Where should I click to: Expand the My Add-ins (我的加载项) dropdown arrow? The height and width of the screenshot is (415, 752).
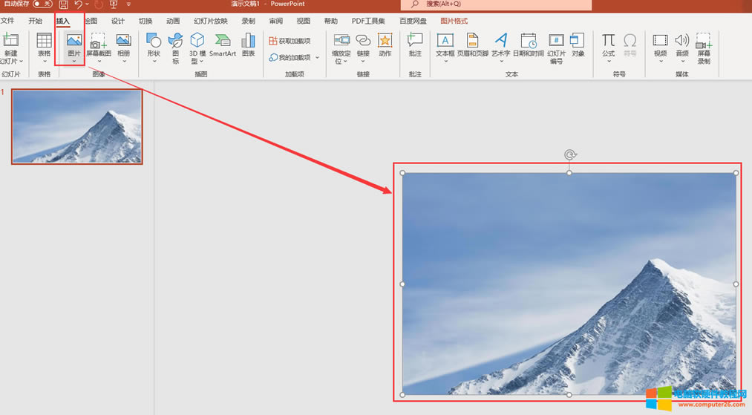318,58
